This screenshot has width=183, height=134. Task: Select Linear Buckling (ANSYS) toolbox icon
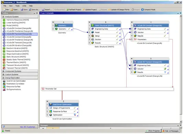pyautogui.click(x=4, y=23)
